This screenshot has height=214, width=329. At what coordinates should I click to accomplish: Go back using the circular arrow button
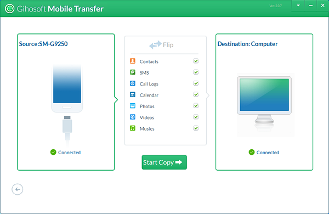click(18, 189)
